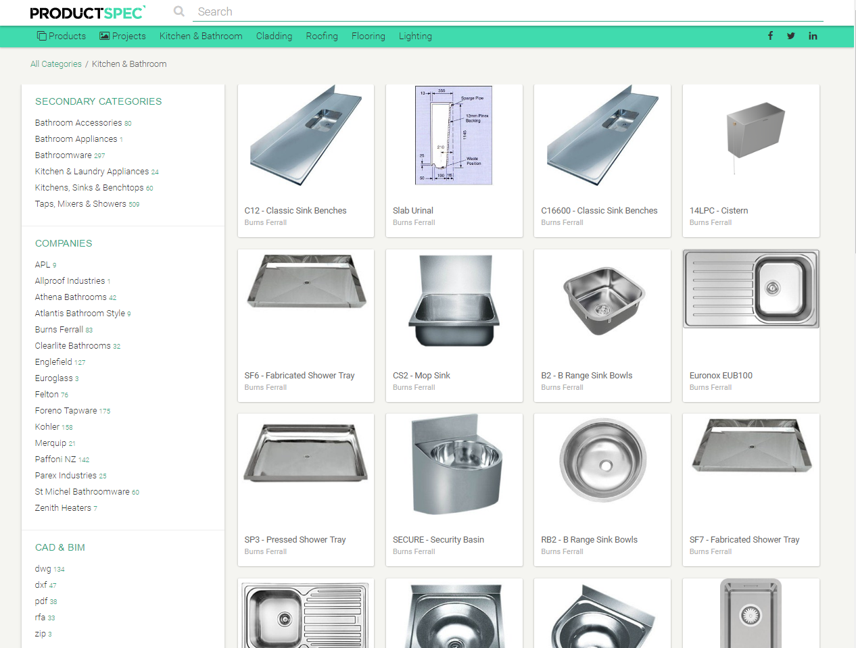Open Slab Urinal product thumbnail
This screenshot has height=648, width=856.
coord(454,135)
